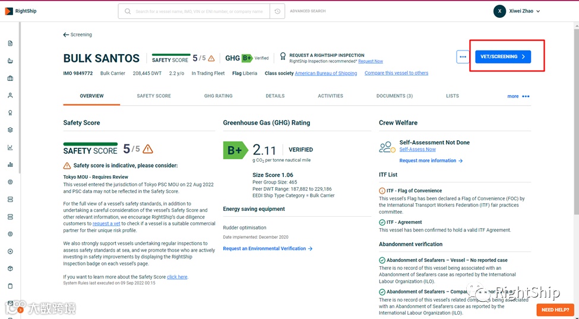Click the '208,445 DWT' text
579x319 pixels.
147,74
